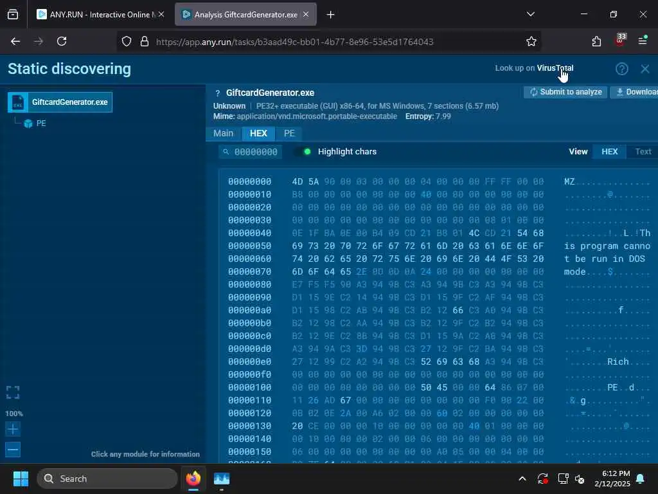Screen dimensions: 658x494
Task: Select the PE node in the tree
Action: (x=40, y=123)
